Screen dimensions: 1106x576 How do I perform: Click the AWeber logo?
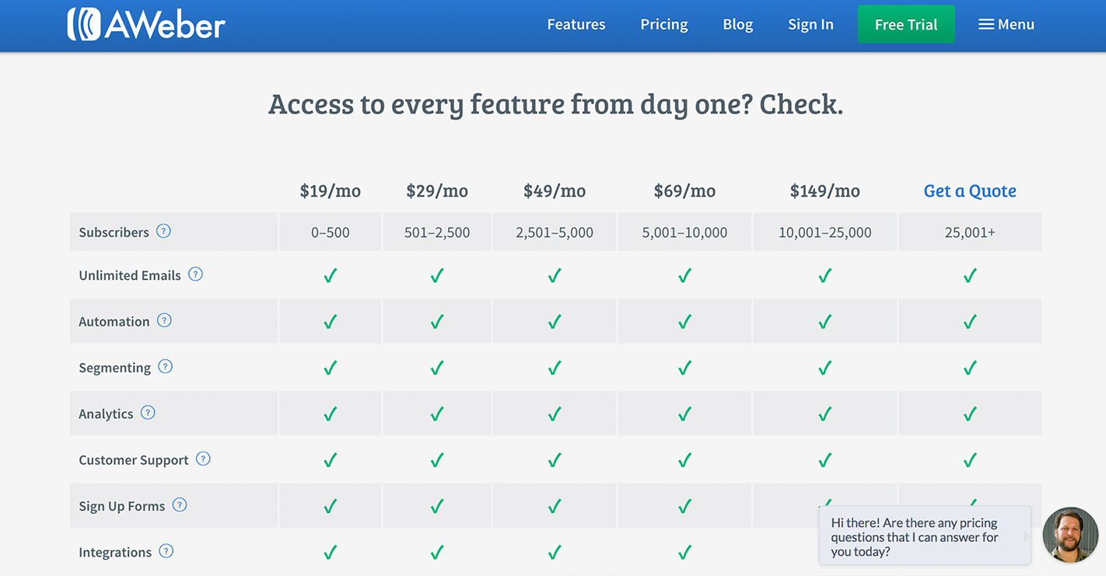tap(146, 24)
